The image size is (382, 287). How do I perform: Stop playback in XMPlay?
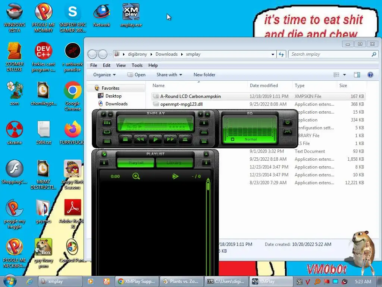(125, 139)
